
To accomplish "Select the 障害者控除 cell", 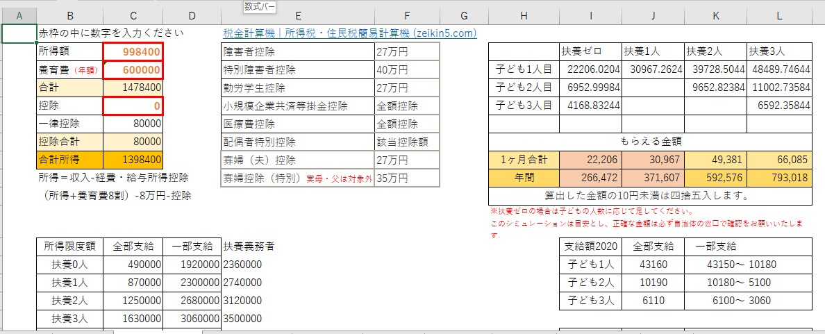I will [298, 51].
